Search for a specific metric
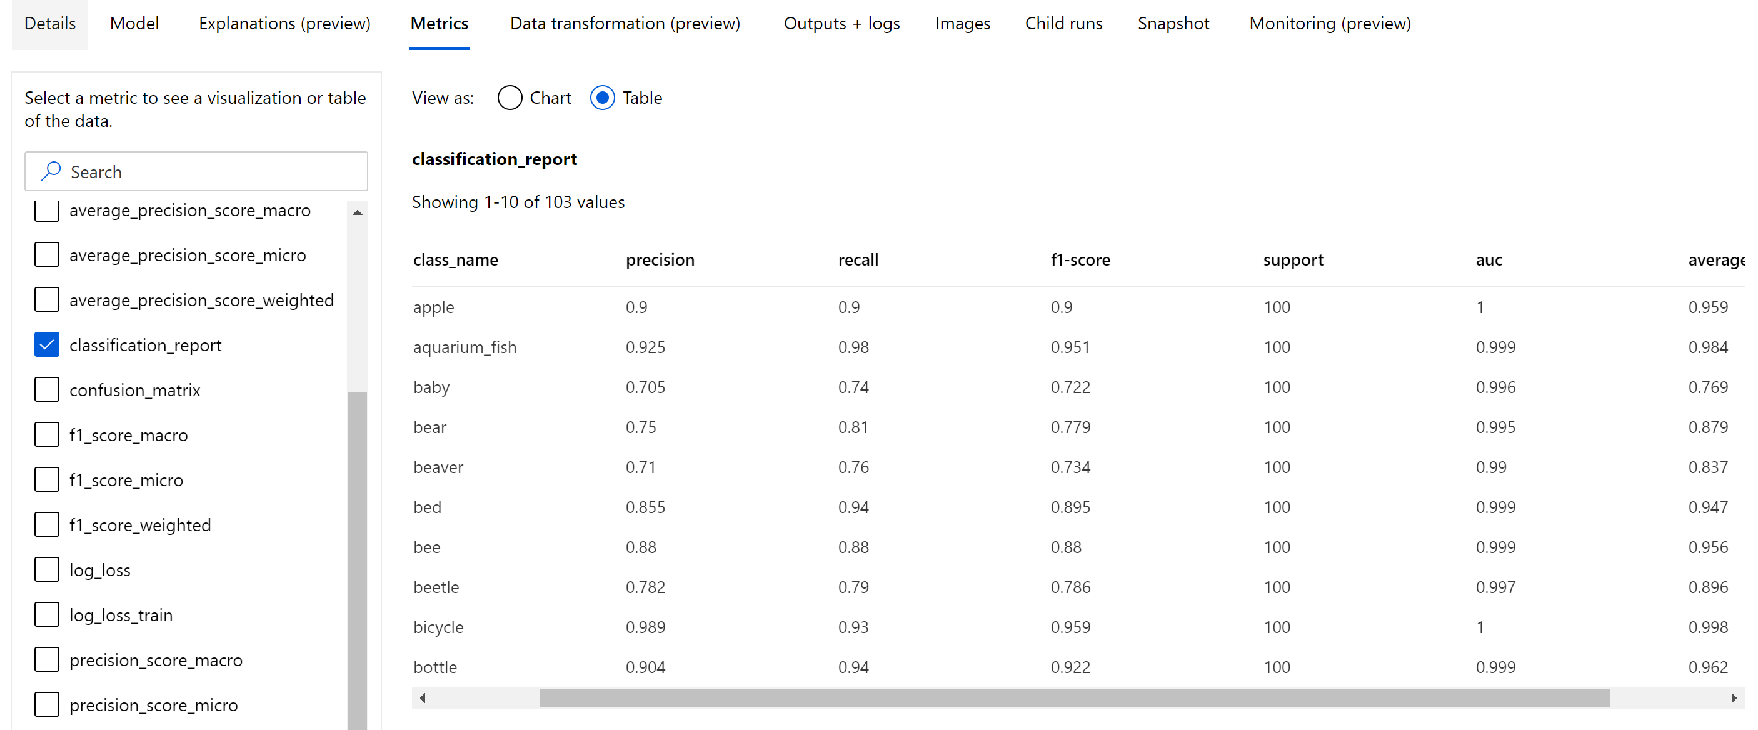This screenshot has width=1758, height=730. 196,172
